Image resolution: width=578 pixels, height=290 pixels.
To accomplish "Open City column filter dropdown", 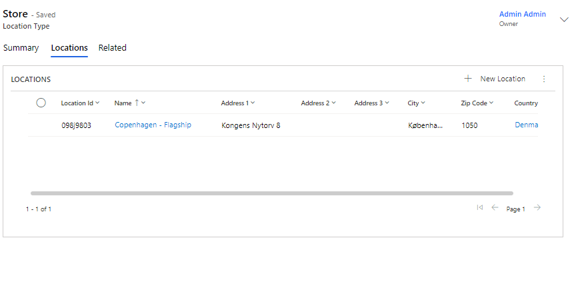I will pyautogui.click(x=423, y=103).
